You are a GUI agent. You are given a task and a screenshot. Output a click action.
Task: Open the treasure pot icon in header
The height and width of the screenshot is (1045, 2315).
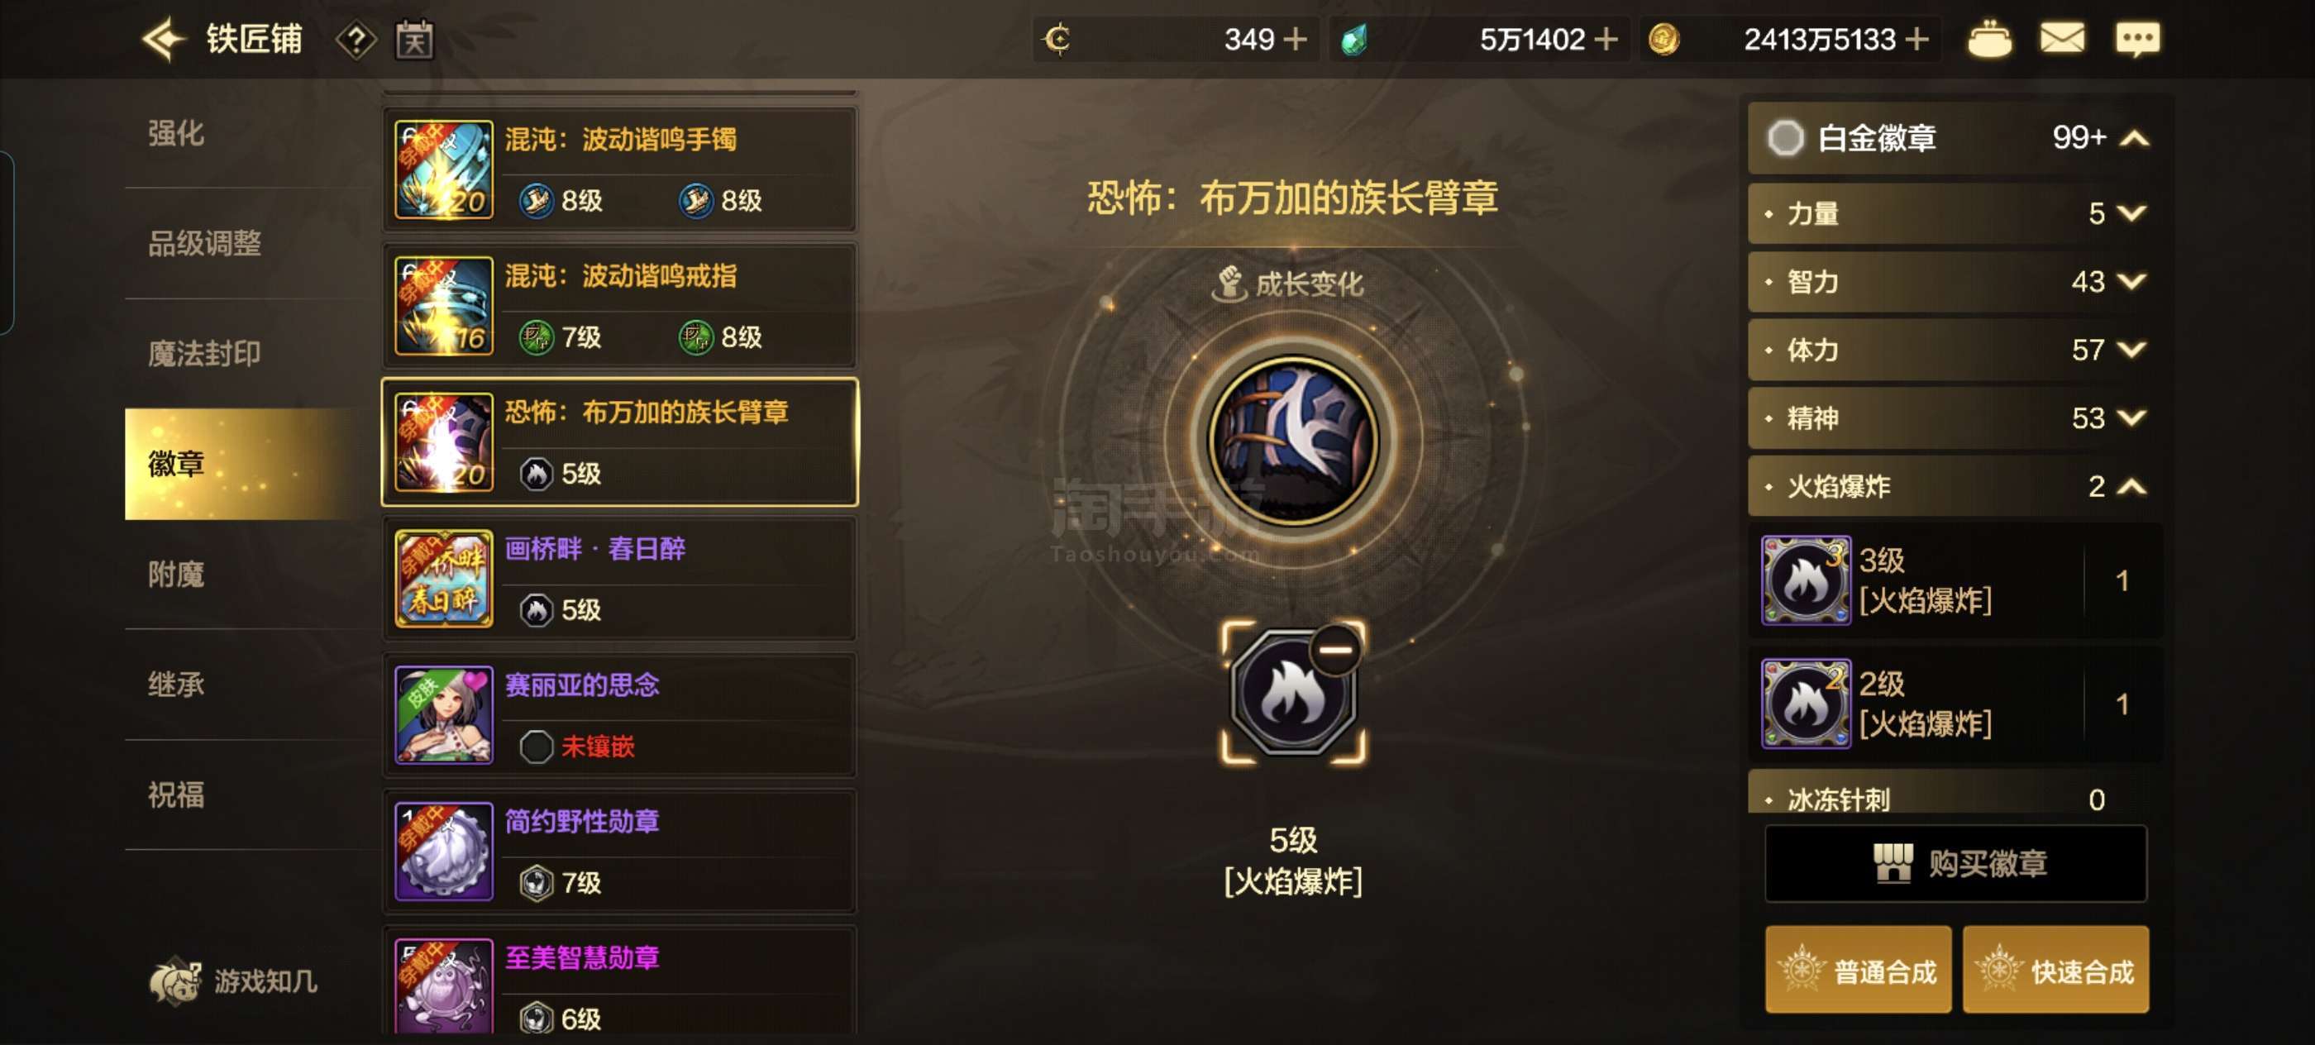1990,40
